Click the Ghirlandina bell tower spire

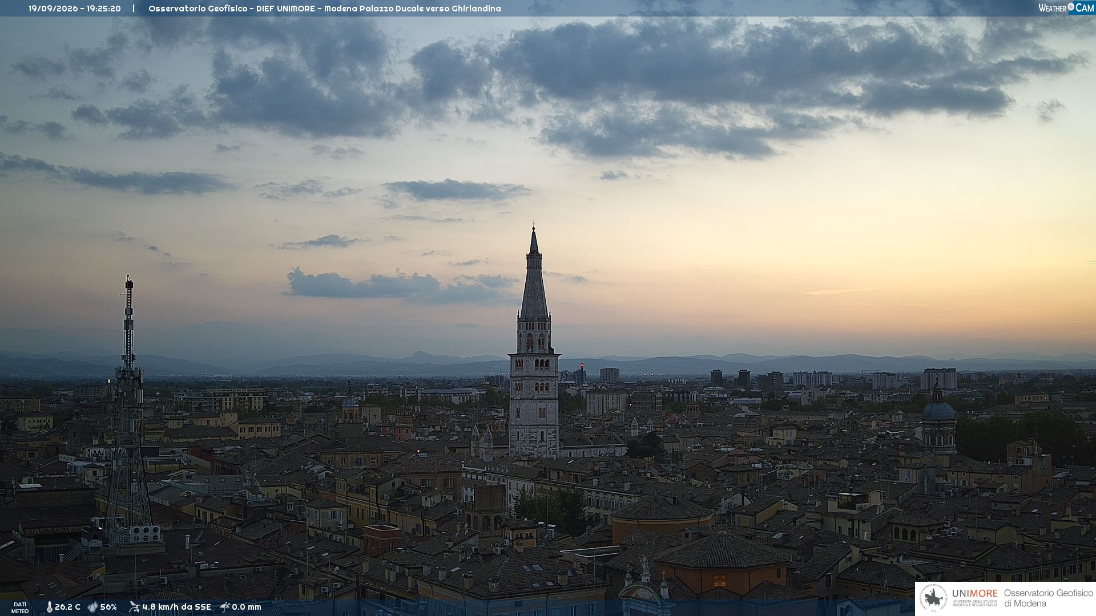point(534,274)
